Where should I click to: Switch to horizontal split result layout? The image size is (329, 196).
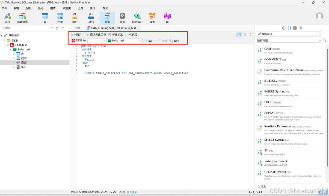[x=239, y=35]
